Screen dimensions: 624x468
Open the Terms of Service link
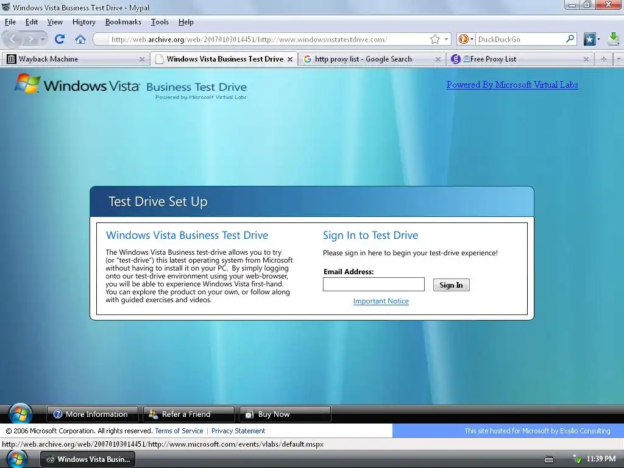(x=179, y=431)
